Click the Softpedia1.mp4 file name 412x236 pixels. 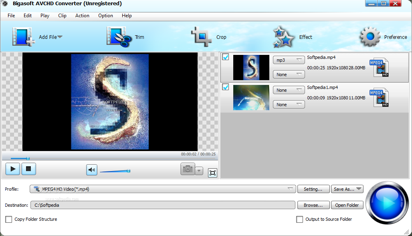click(322, 87)
